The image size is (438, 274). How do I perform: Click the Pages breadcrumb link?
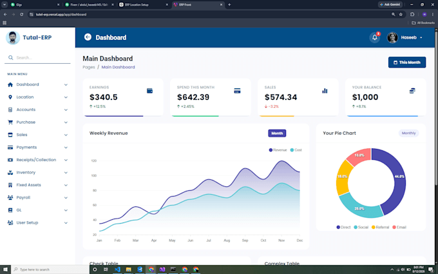(x=88, y=67)
